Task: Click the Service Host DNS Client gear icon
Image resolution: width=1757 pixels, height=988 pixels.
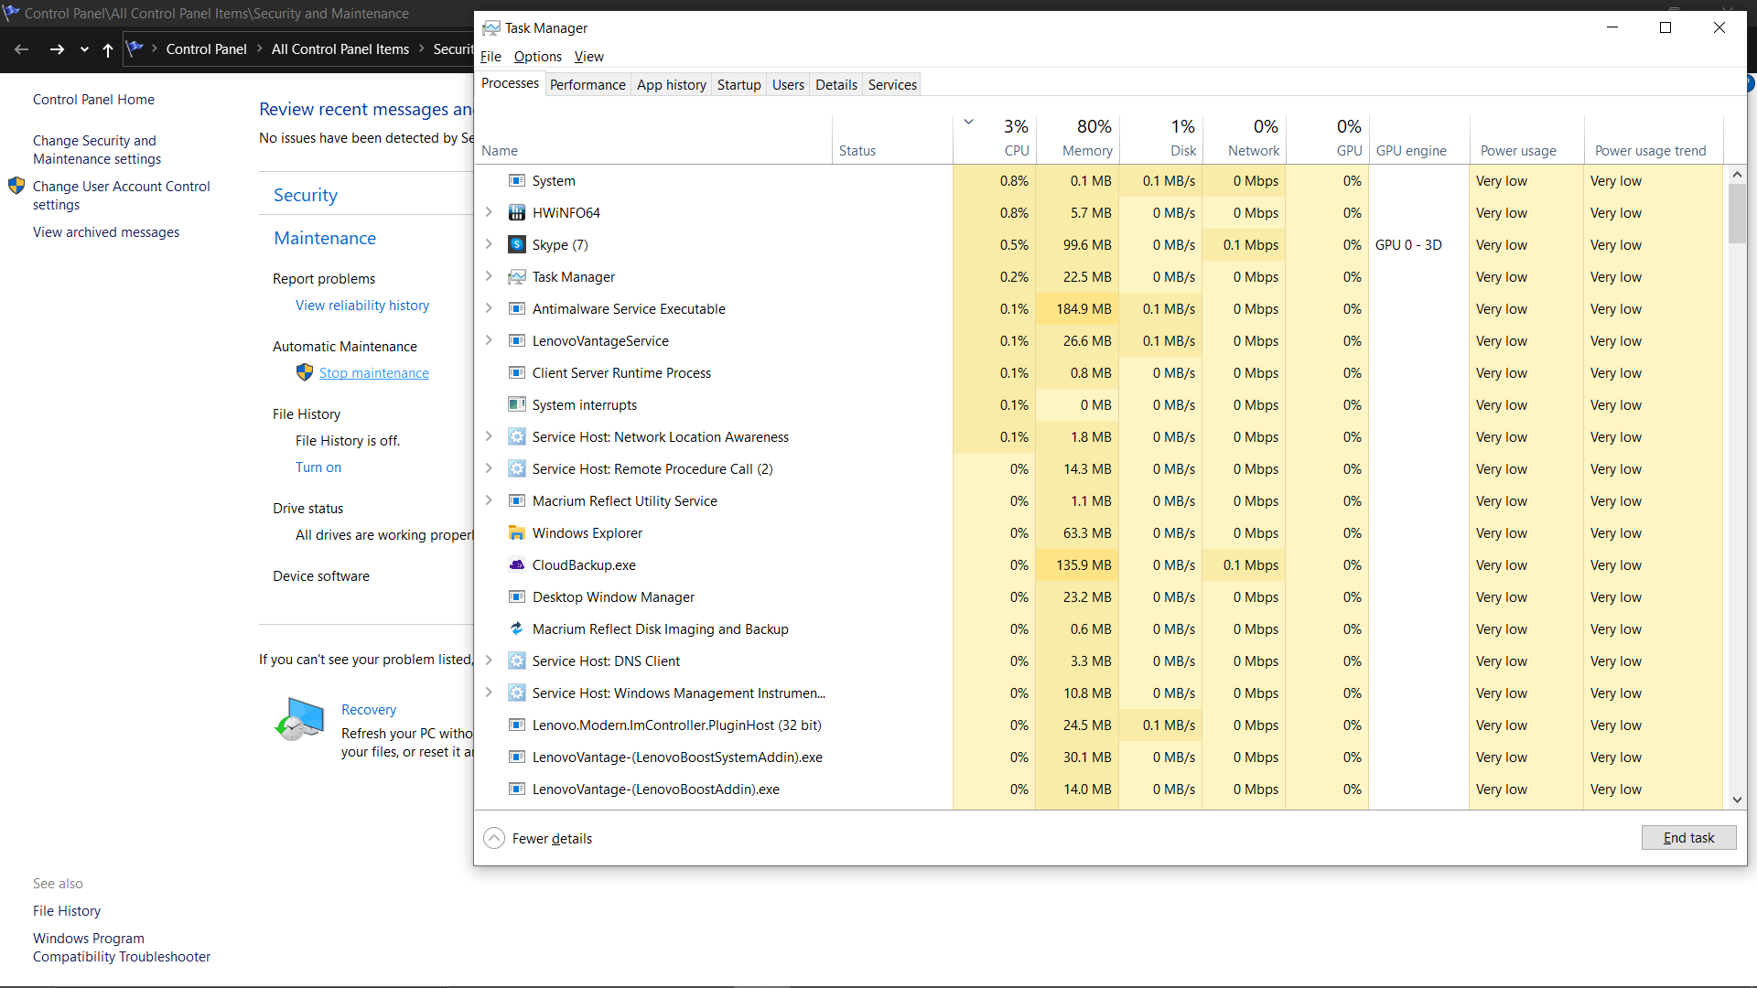Action: 516,661
